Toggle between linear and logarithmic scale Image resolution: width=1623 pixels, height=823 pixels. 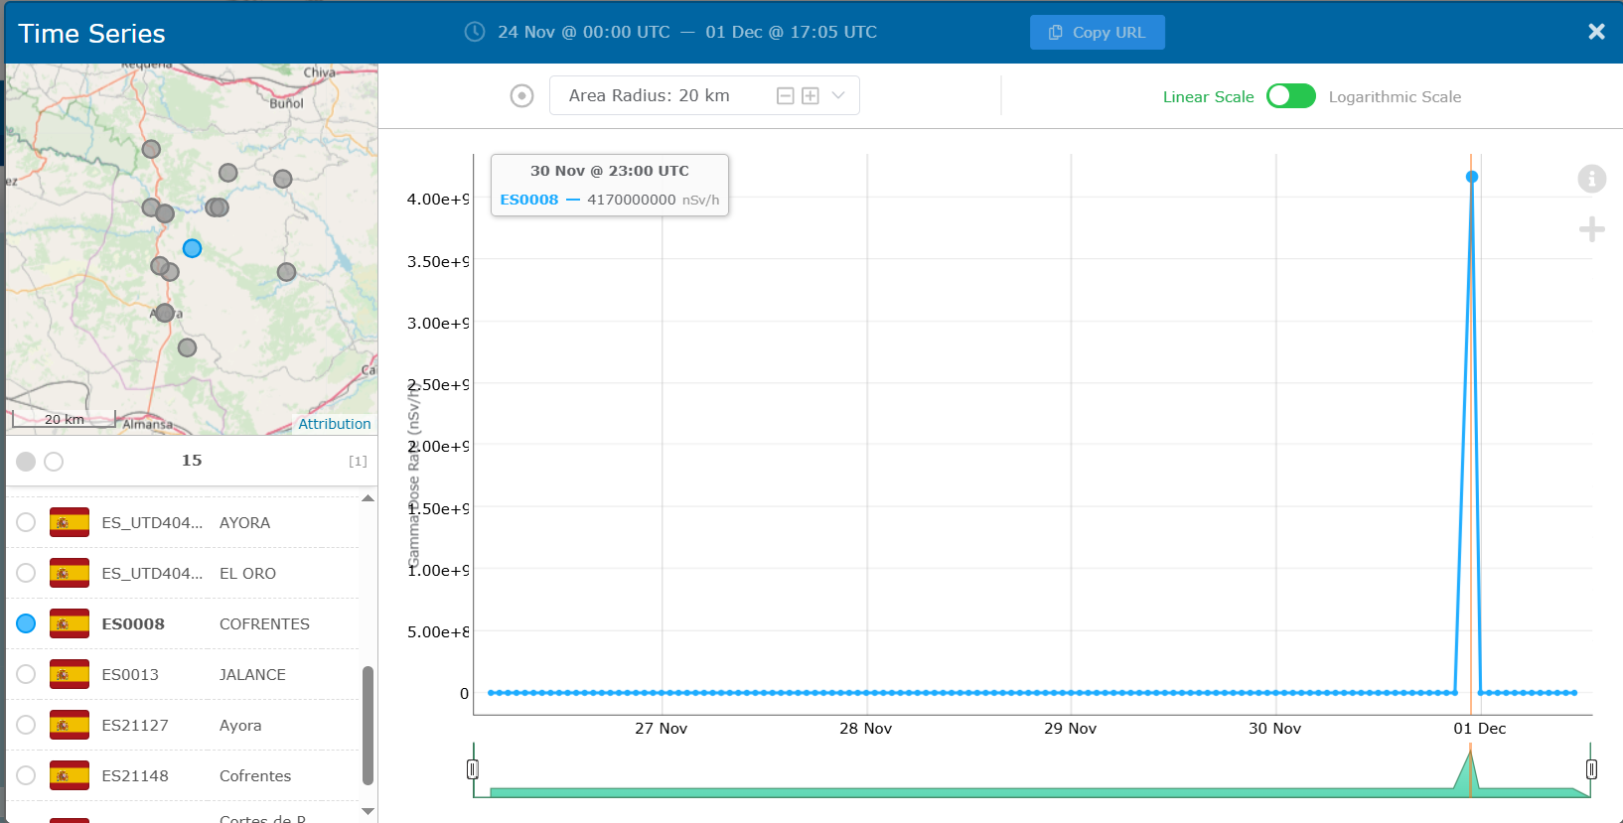(1290, 96)
